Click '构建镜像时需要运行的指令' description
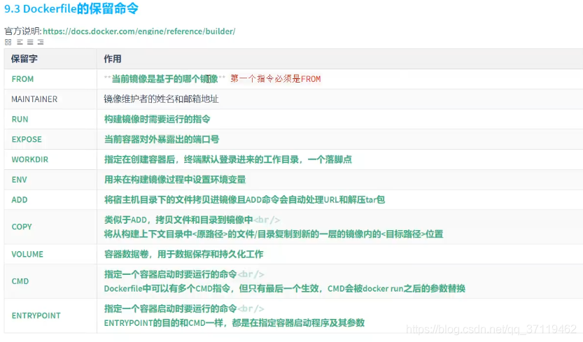Viewport: 583px width, 342px height. tap(157, 119)
